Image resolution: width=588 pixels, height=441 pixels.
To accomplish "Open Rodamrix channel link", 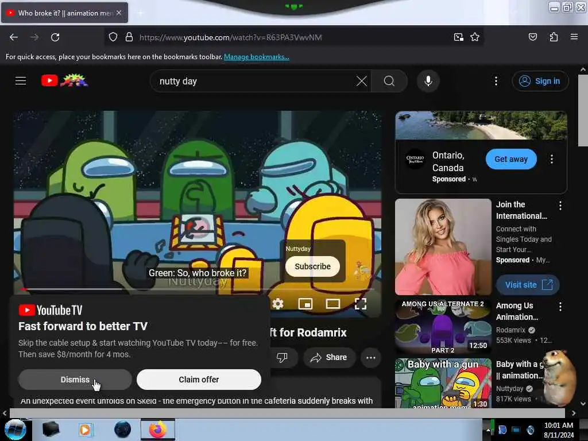I will click(x=510, y=330).
